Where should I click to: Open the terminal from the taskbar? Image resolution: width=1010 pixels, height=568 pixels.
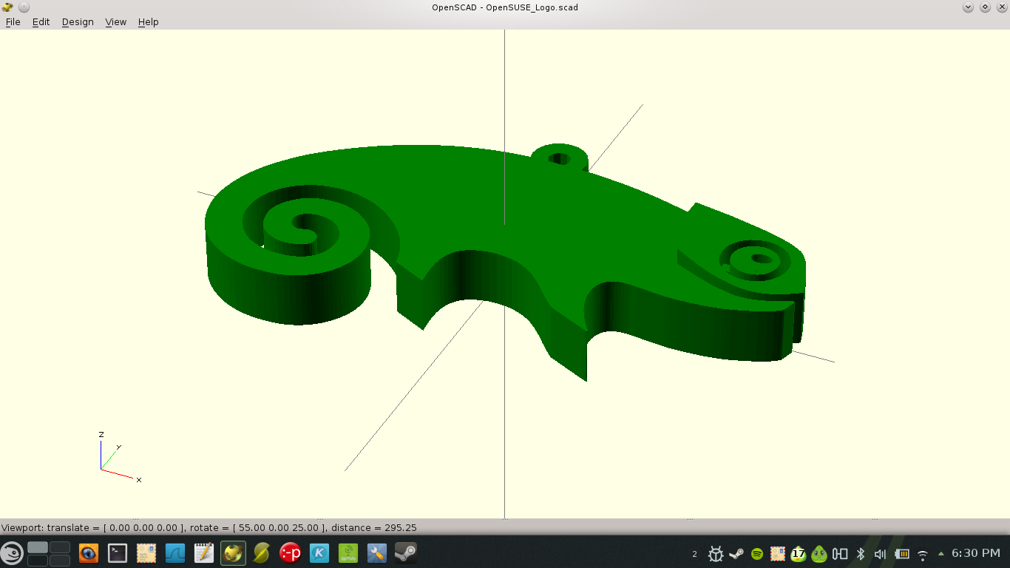118,553
